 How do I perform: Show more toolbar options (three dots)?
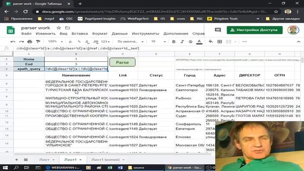click(x=245, y=42)
